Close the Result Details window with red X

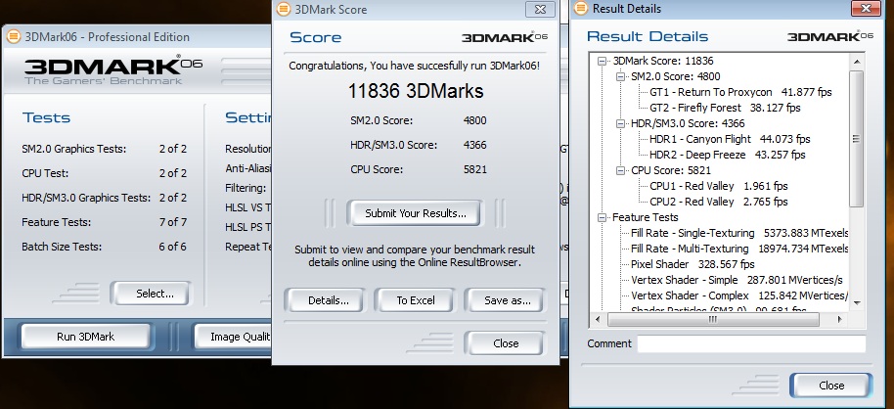pyautogui.click(x=866, y=8)
